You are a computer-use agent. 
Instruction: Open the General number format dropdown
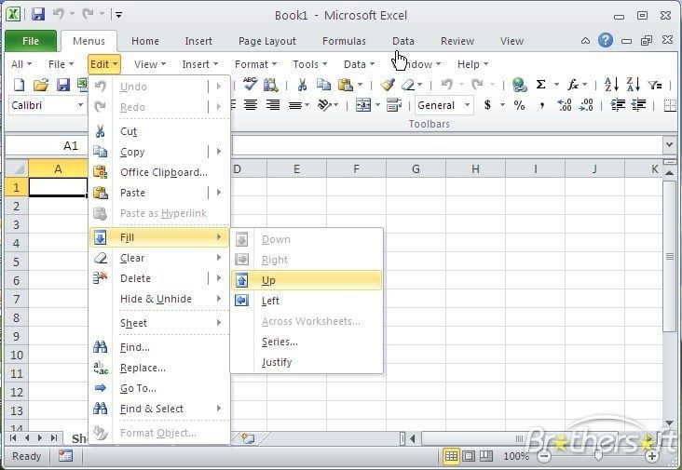pos(467,105)
